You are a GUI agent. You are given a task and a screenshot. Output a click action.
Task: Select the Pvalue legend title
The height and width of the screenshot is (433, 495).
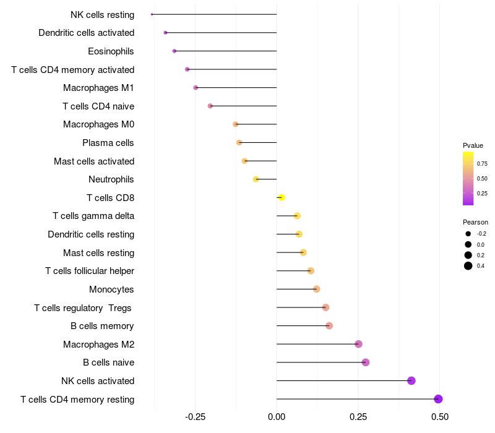(x=473, y=145)
